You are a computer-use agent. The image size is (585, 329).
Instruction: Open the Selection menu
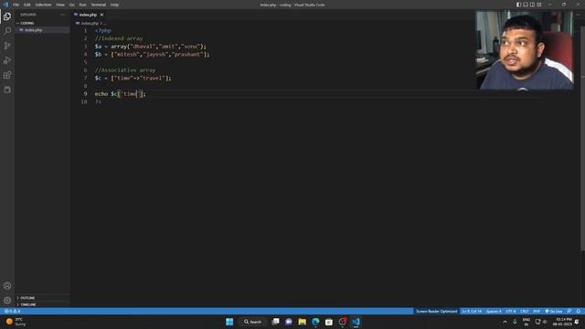(43, 5)
